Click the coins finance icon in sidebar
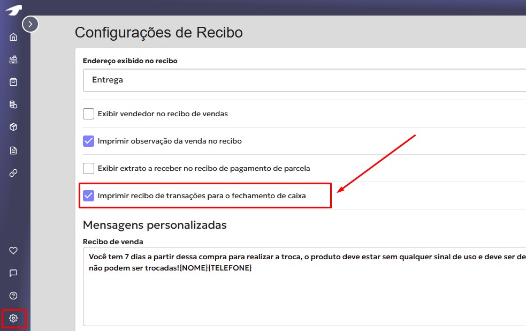 coord(14,104)
